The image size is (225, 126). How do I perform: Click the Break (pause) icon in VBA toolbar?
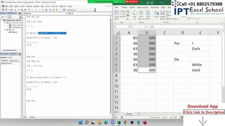click(40, 10)
